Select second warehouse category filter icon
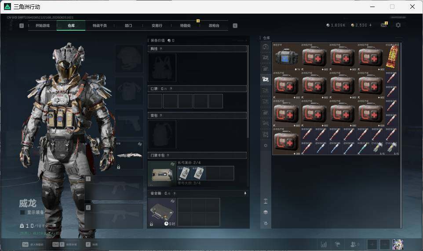The image size is (423, 251). click(x=266, y=57)
